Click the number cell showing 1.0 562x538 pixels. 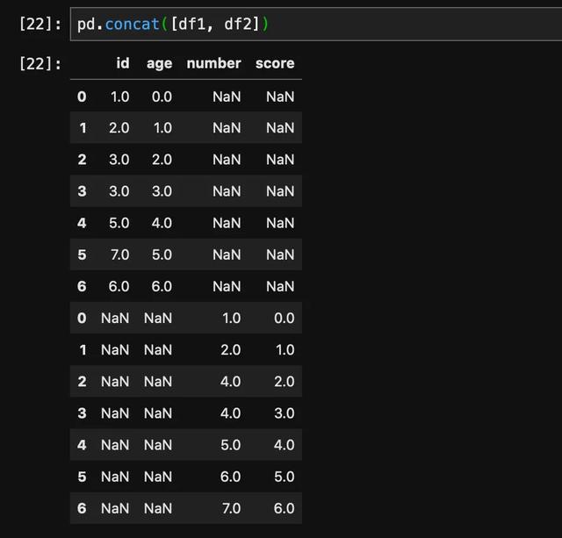coord(230,318)
